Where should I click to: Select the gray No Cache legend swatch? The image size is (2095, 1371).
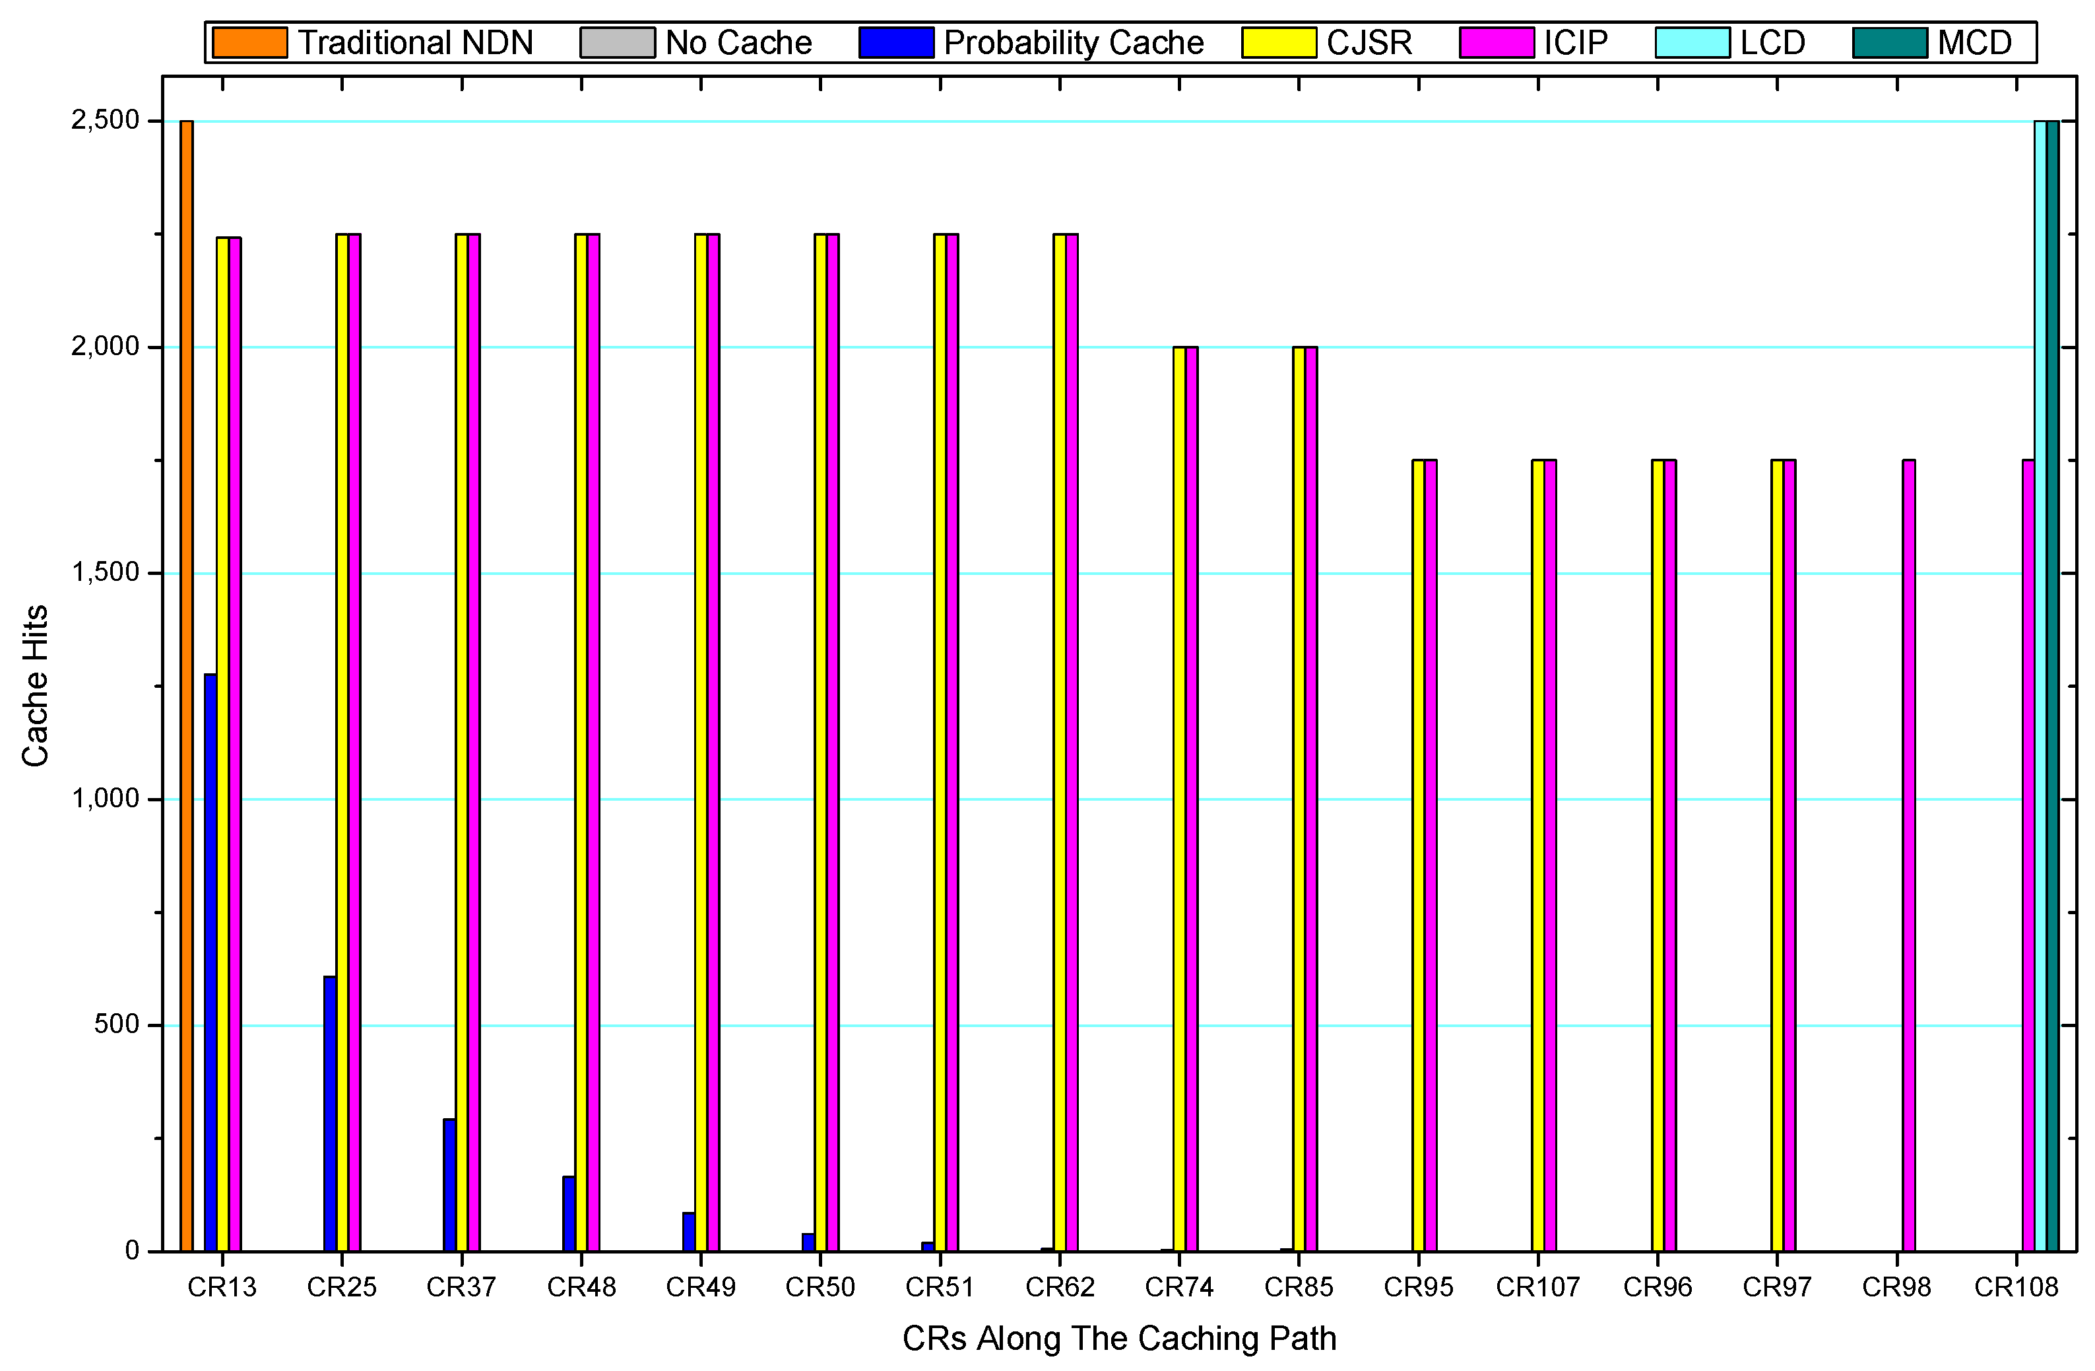[x=618, y=40]
